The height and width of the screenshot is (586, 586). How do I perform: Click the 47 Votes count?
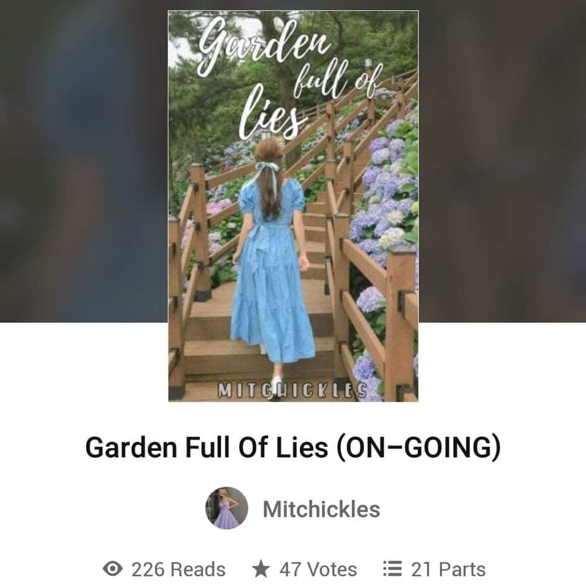318,569
